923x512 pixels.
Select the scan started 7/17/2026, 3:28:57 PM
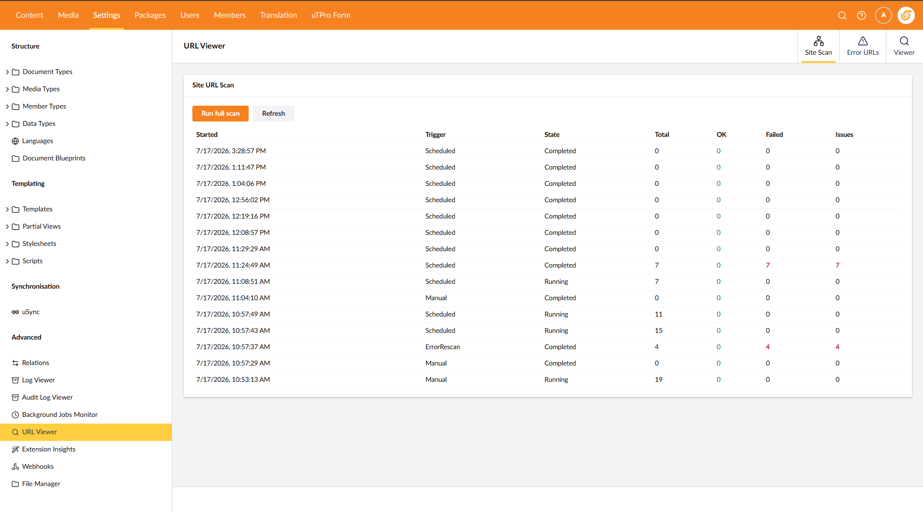click(x=548, y=151)
